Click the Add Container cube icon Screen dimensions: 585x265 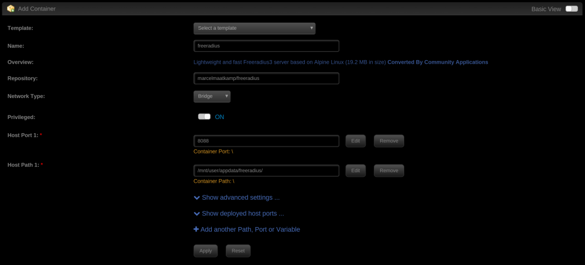tap(11, 9)
